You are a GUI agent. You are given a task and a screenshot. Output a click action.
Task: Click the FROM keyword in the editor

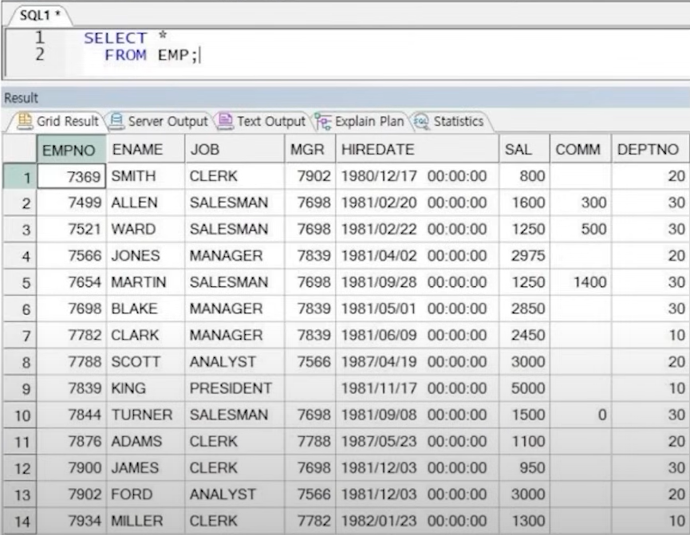125,56
